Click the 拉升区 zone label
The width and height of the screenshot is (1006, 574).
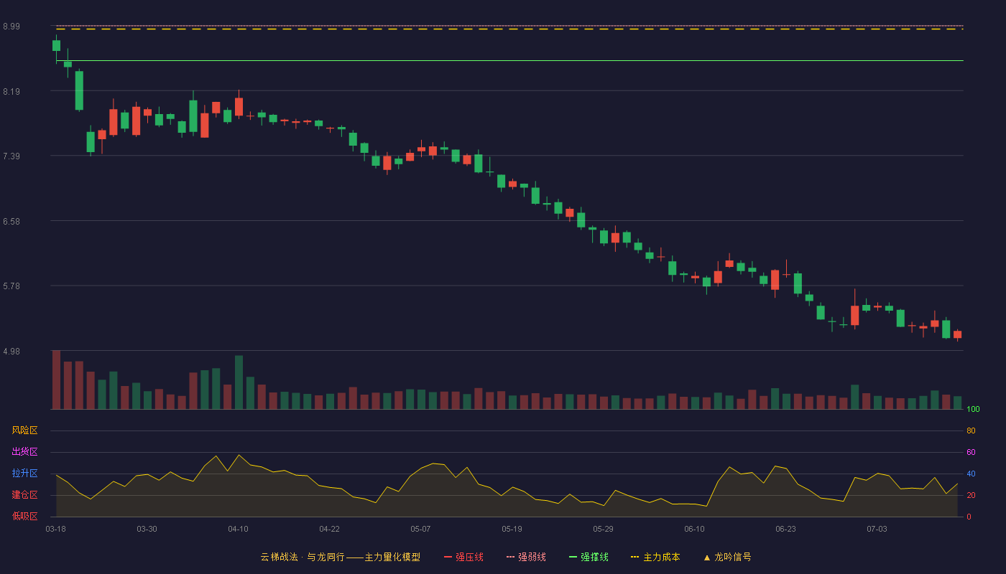pos(24,474)
